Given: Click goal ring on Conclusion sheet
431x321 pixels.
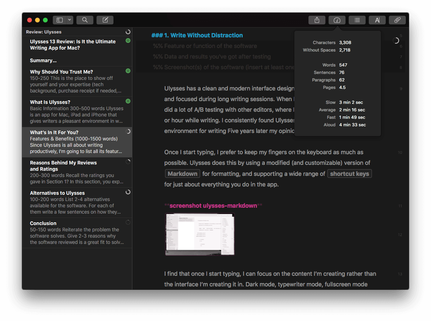Looking at the screenshot, I should 128,222.
